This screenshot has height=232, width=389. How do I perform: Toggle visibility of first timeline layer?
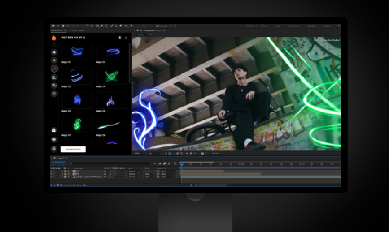point(52,171)
